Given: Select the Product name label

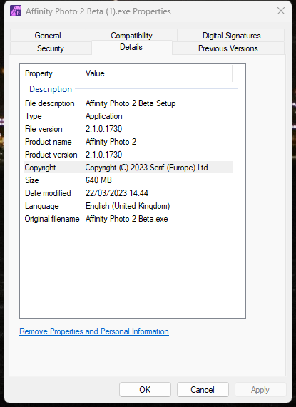Looking at the screenshot, I should 49,142.
